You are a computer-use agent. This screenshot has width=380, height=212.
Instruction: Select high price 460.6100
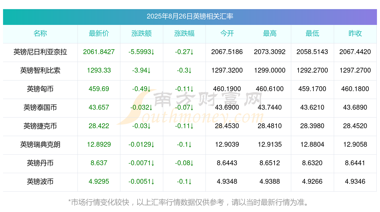270,89
